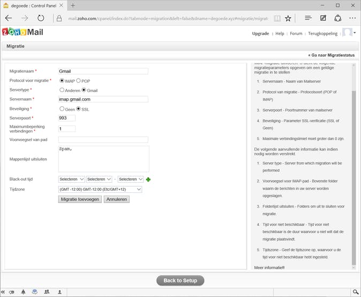The width and height of the screenshot is (361, 297).
Task: Select SSL security option
Action: (78, 109)
